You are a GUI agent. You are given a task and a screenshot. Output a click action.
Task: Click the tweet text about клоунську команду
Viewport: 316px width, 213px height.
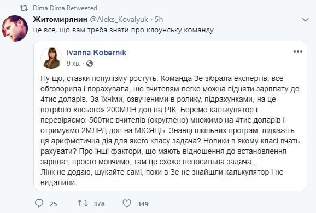click(124, 30)
